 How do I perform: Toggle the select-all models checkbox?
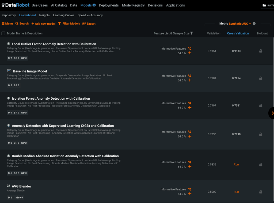point(3,33)
